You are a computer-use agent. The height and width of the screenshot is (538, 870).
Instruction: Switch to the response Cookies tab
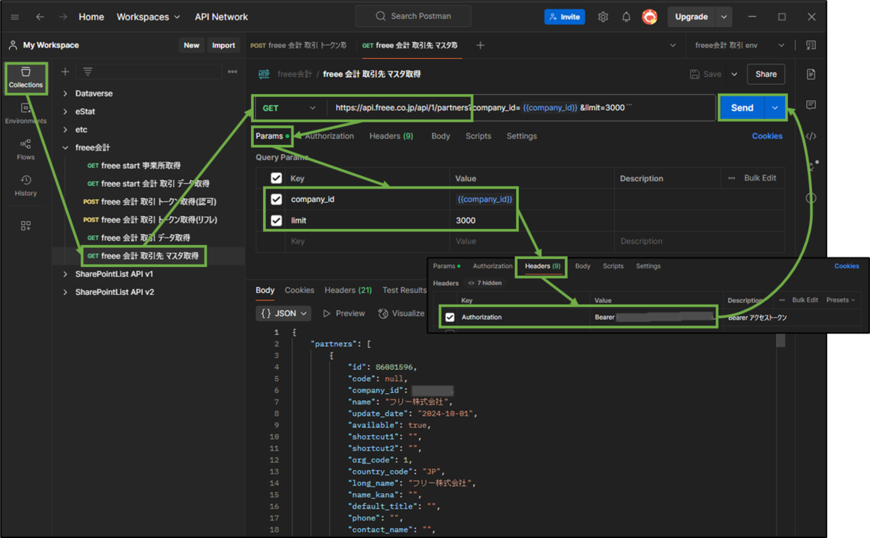pos(299,290)
